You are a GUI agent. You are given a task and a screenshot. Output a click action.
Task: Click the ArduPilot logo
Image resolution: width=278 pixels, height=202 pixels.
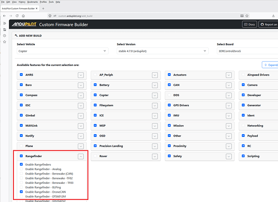[x=24, y=24]
